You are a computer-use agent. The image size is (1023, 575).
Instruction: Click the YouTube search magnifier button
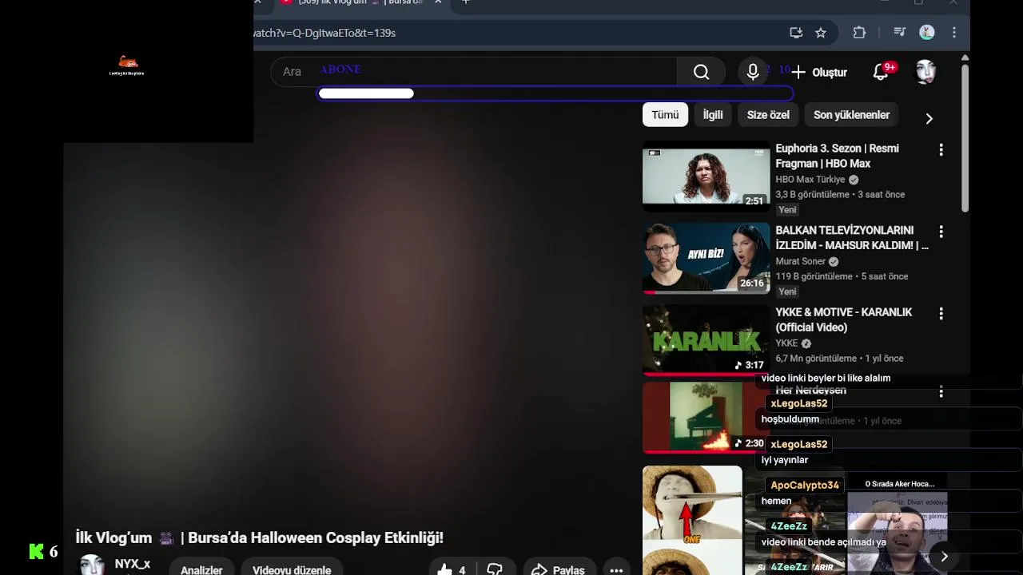click(701, 72)
